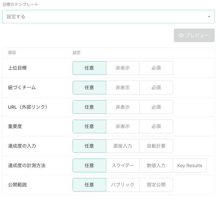220x201 pixels.
Task: Set 紐づくチーム to 必須
Action: point(156,88)
